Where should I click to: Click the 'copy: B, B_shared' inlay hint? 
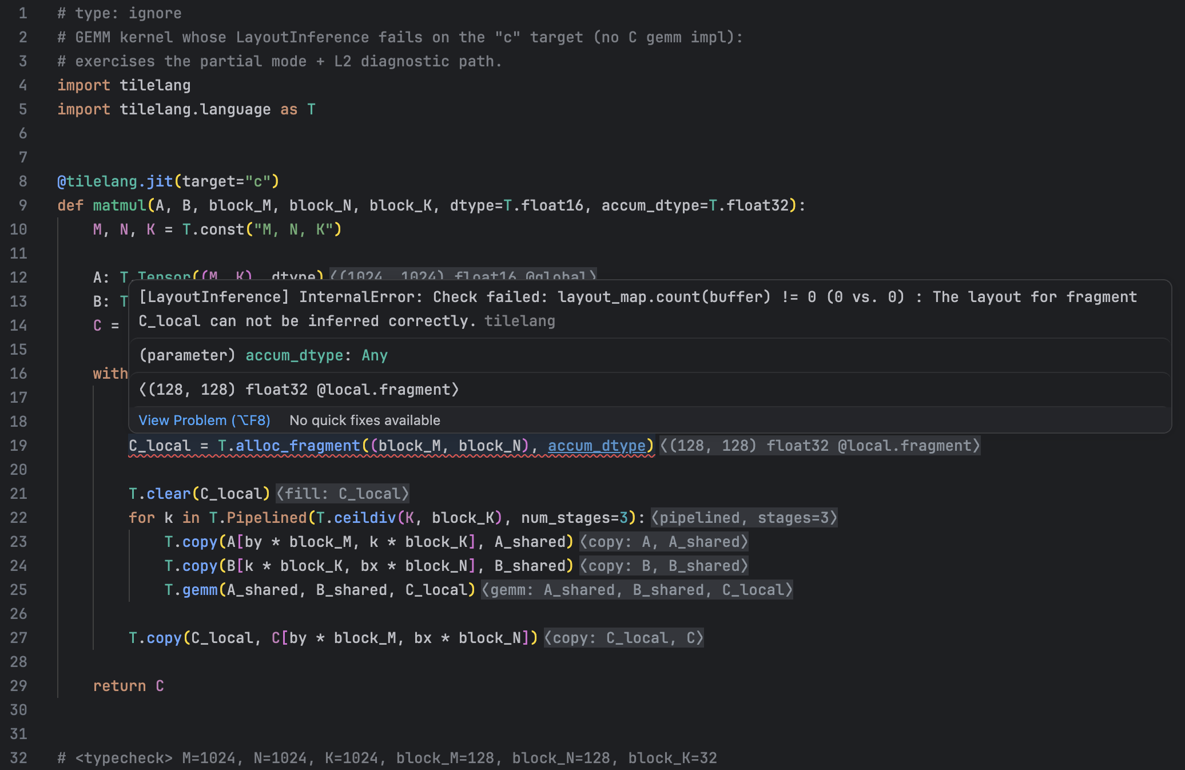(x=664, y=566)
